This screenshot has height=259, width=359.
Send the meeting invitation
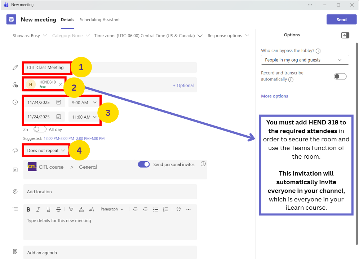341,20
